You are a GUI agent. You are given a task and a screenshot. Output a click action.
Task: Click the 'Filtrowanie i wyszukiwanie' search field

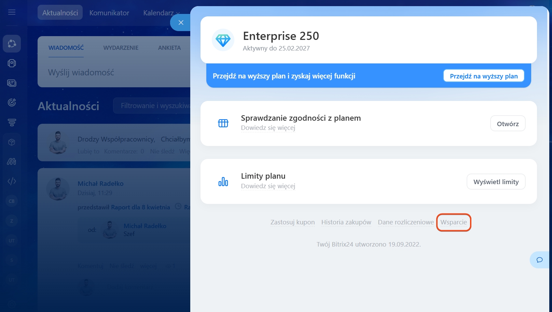coord(152,106)
